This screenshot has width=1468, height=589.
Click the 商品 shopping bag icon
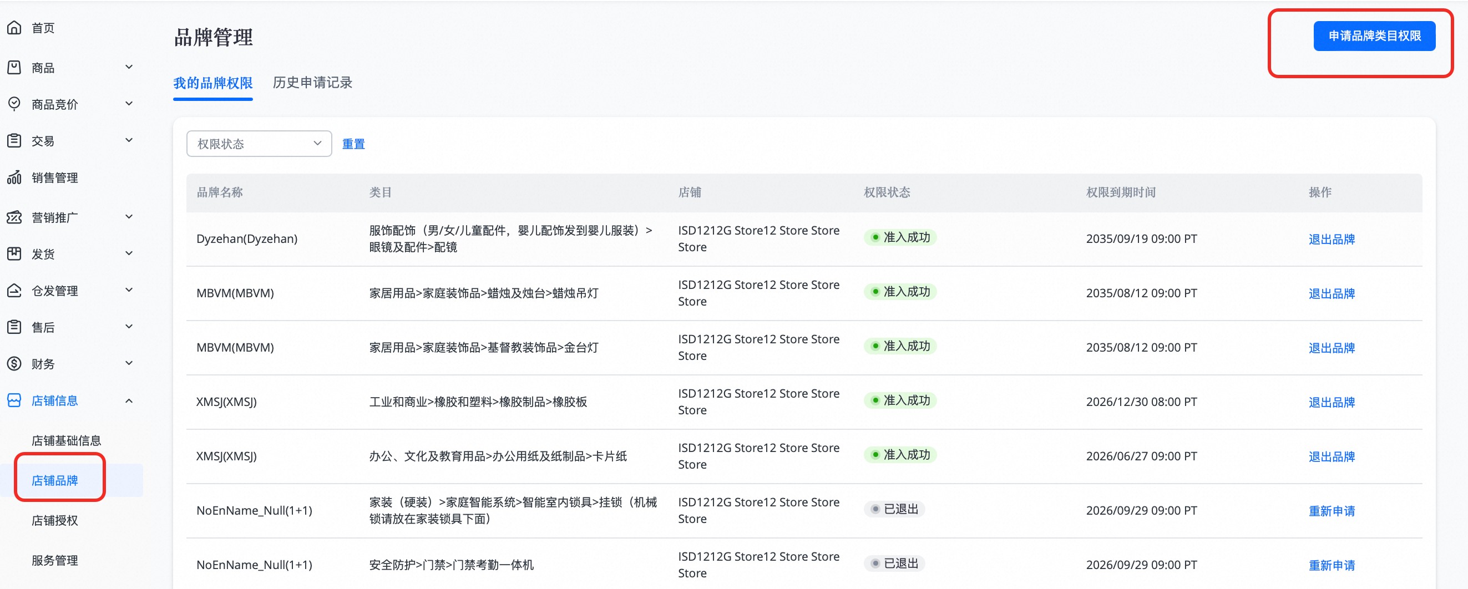point(14,68)
